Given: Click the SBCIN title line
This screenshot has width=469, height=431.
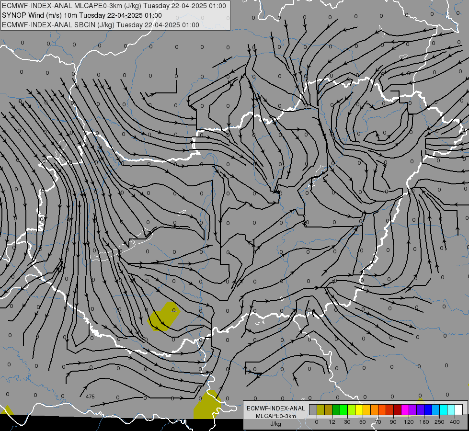Looking at the screenshot, I should click(101, 25).
